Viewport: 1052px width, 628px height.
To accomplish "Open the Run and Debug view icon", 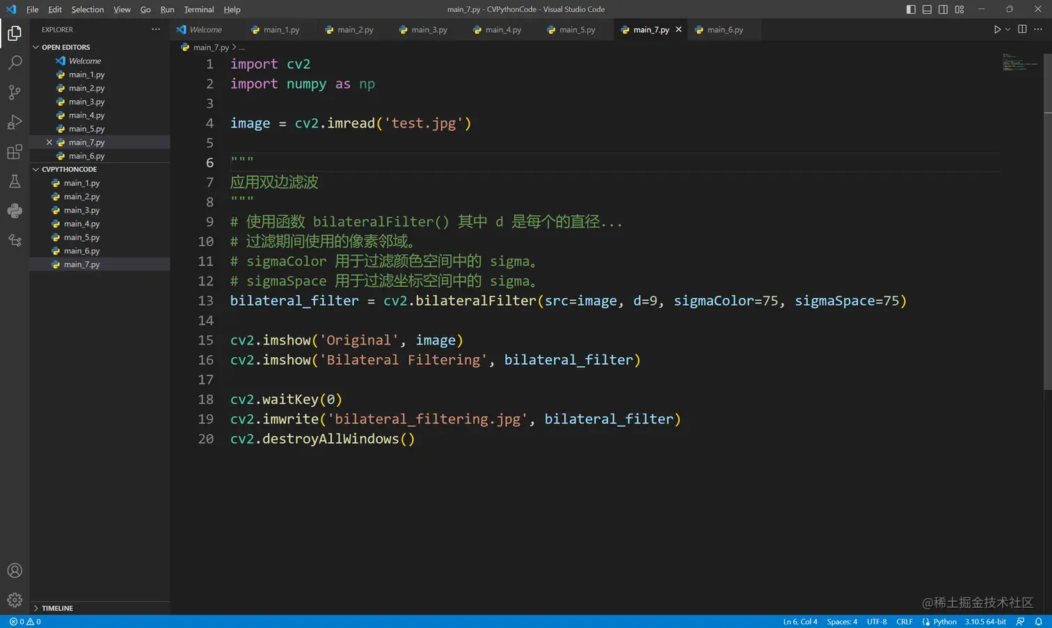I will pos(15,123).
